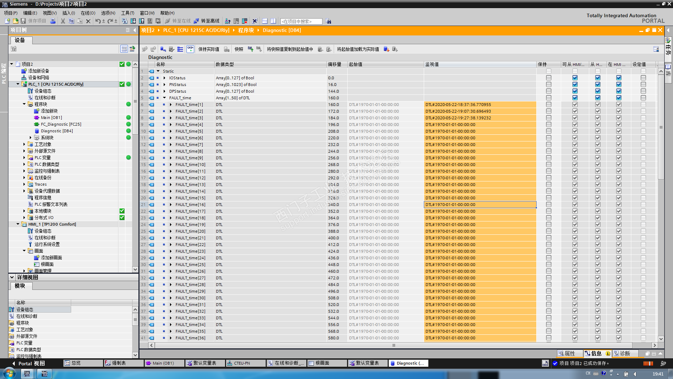Click 将起始值加载为实际值 button
The height and width of the screenshot is (379, 673).
tap(358, 49)
